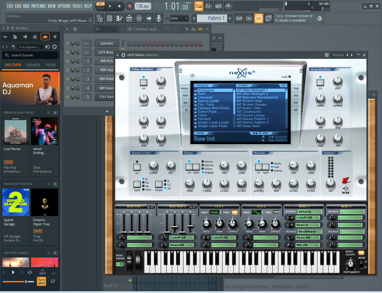Screen dimensions: 382x293
Task: Click the Nexus speaker reFX output icon
Action: pyautogui.click(x=346, y=189)
